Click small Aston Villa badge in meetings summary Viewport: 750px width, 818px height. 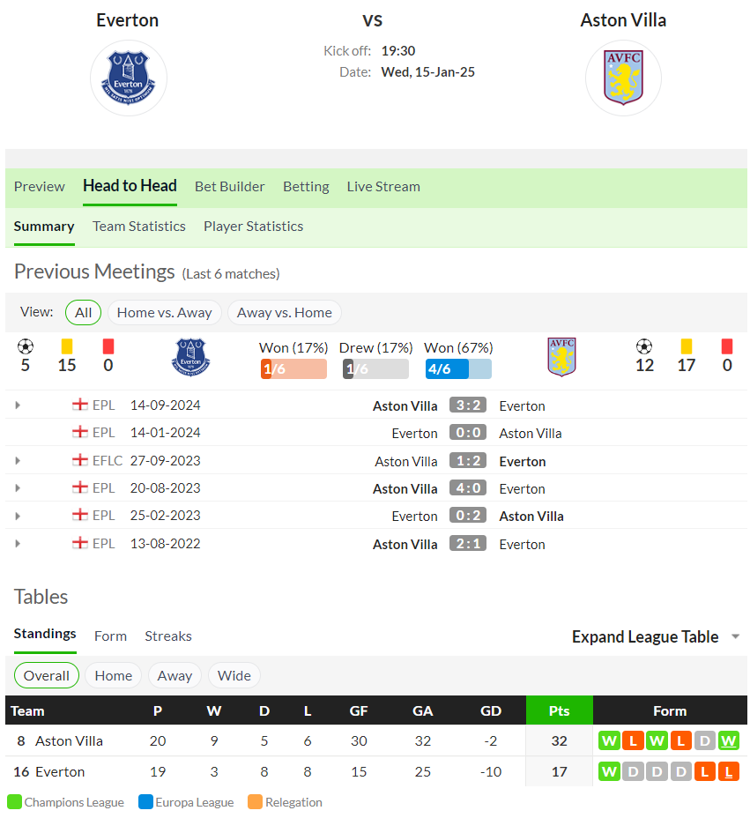click(x=561, y=357)
